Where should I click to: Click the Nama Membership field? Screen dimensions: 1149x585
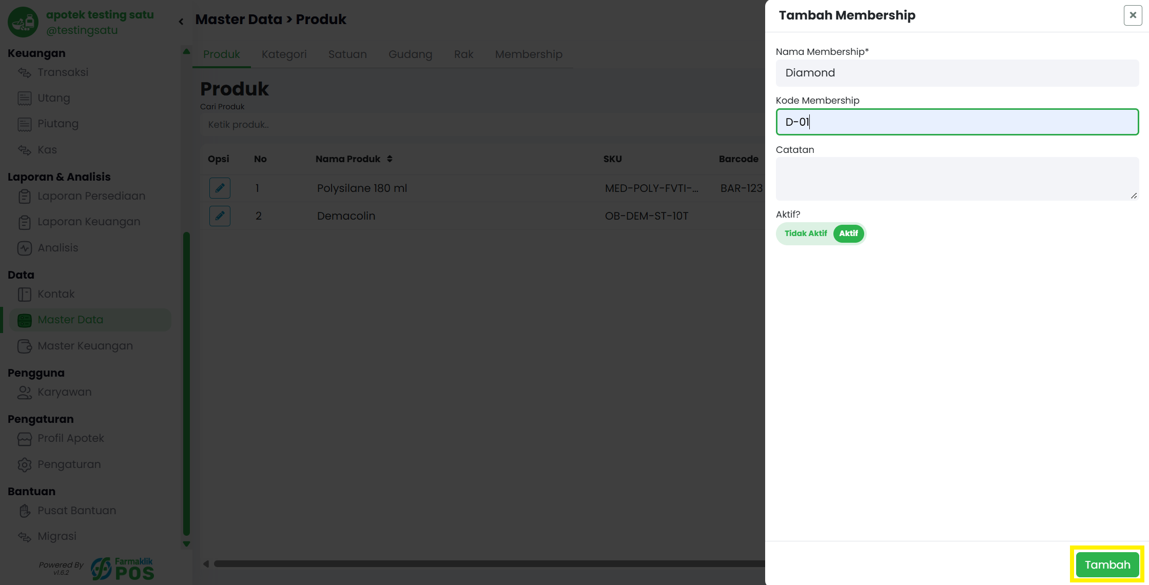(x=957, y=73)
